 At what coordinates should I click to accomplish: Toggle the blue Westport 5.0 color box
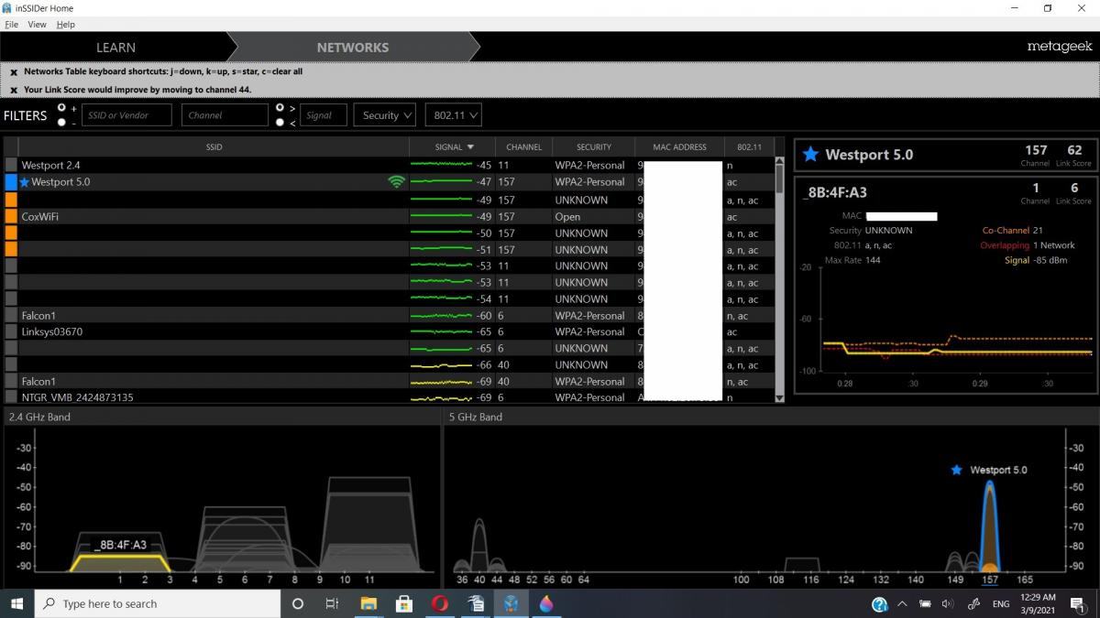pyautogui.click(x=11, y=182)
